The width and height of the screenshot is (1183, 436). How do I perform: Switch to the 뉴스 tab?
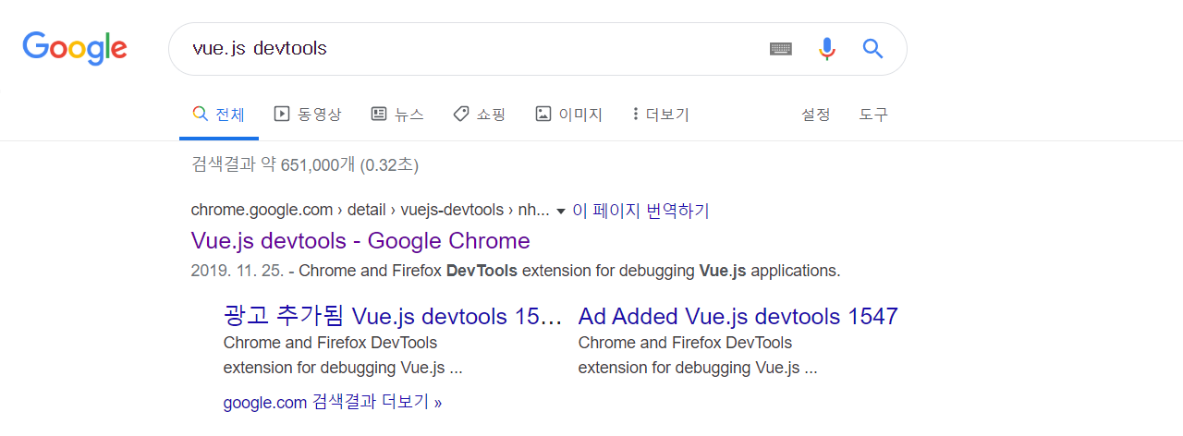coord(397,115)
